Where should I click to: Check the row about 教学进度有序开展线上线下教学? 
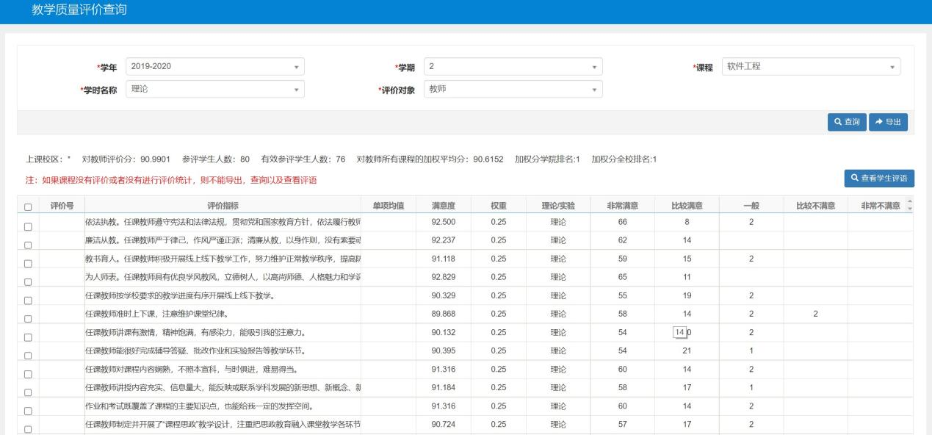[28, 301]
